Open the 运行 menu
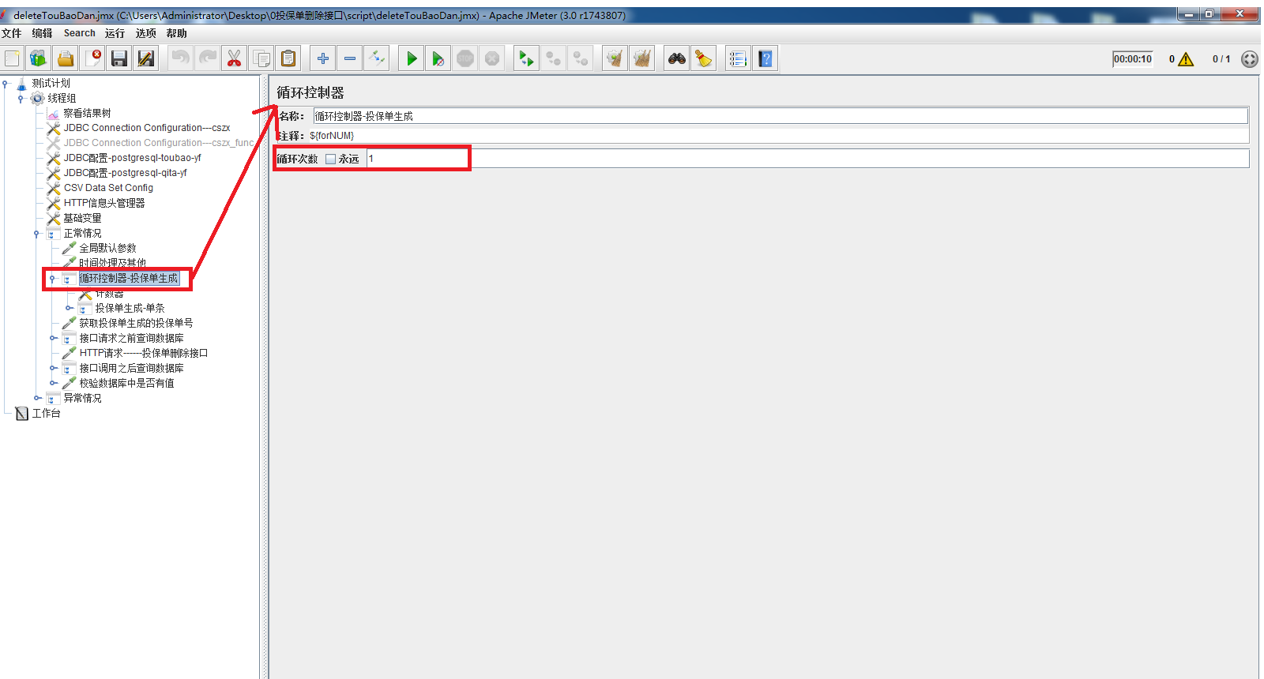 (x=115, y=33)
